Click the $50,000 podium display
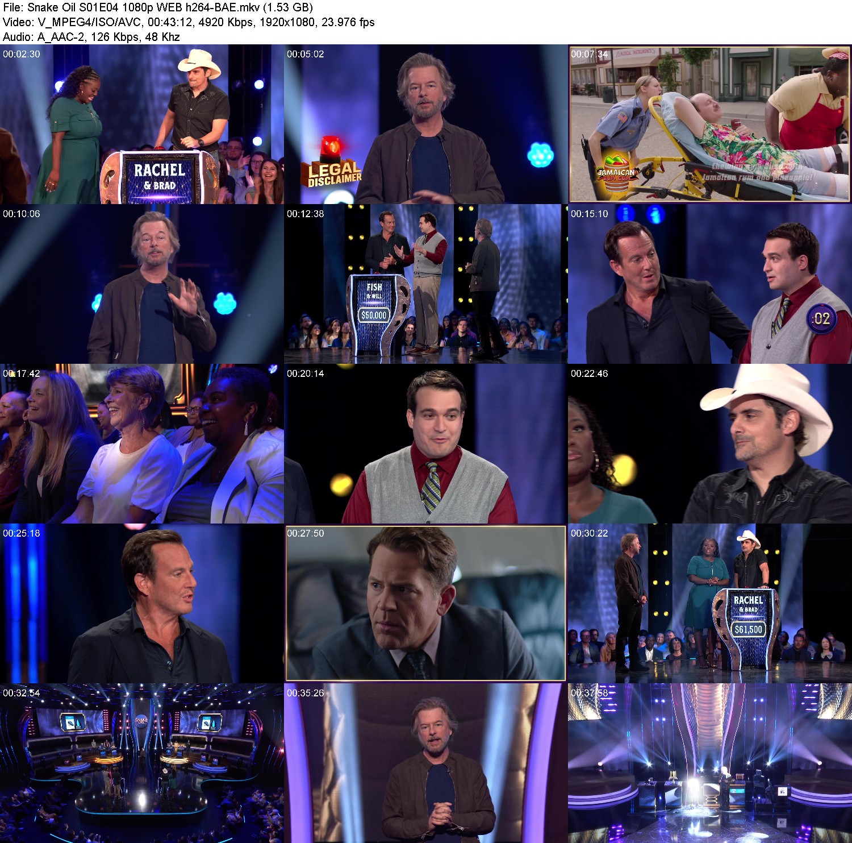The height and width of the screenshot is (843, 852). (x=374, y=315)
